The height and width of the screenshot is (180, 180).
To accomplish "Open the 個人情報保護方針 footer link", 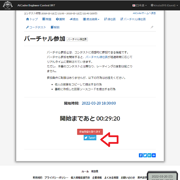I will (80, 178).
